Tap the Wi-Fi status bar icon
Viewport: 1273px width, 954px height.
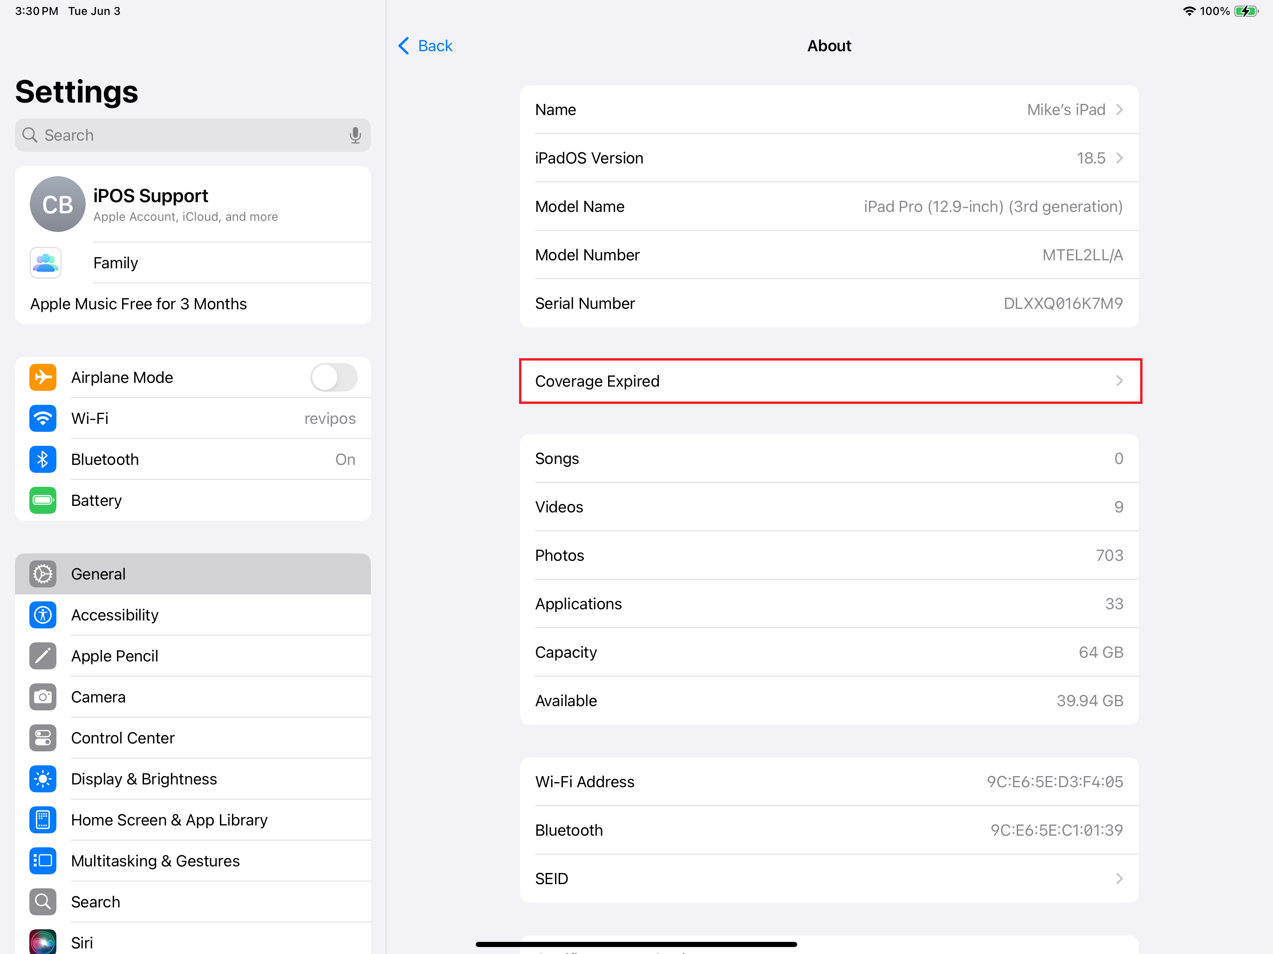pos(1189,11)
